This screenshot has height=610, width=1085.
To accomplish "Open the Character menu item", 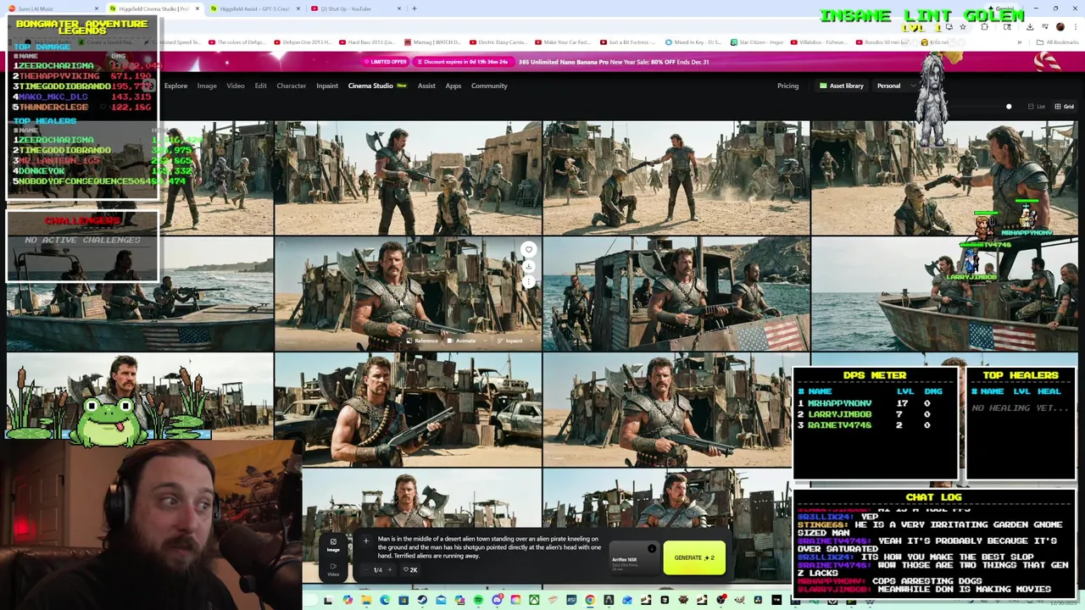I will click(x=291, y=86).
